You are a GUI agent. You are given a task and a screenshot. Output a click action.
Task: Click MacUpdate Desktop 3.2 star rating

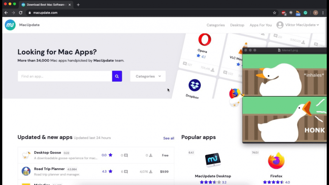213,182
